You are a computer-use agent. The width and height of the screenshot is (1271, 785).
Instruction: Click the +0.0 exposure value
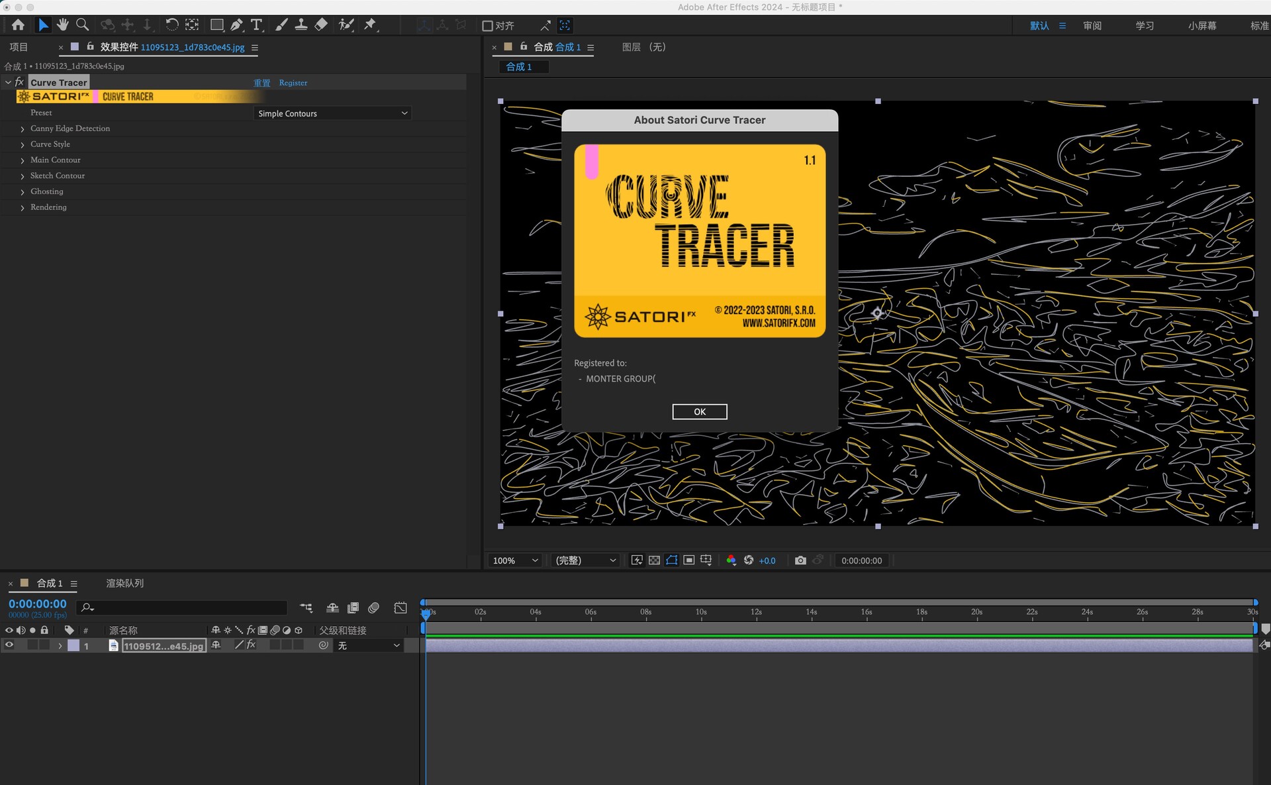(x=767, y=560)
